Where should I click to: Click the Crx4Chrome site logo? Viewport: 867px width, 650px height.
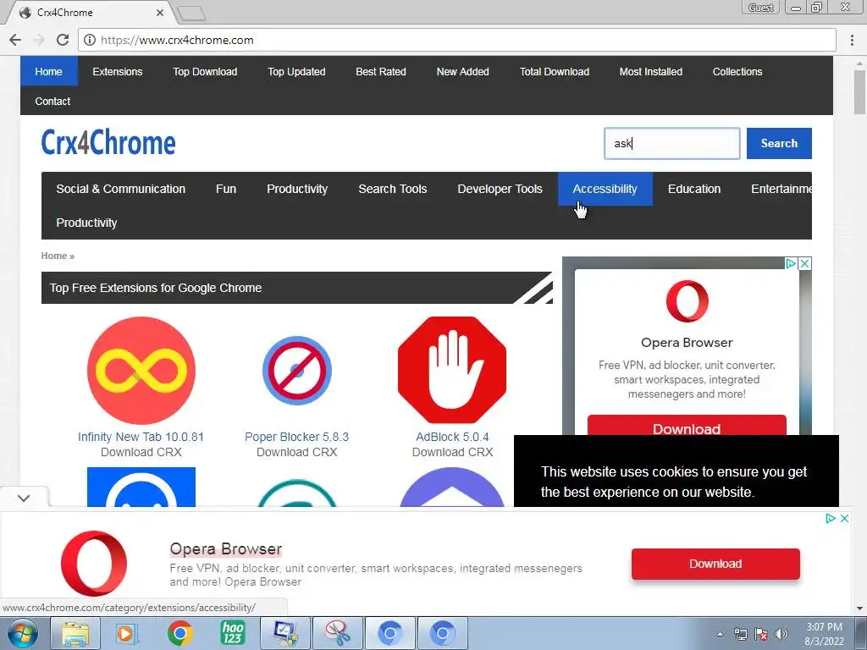[x=108, y=143]
